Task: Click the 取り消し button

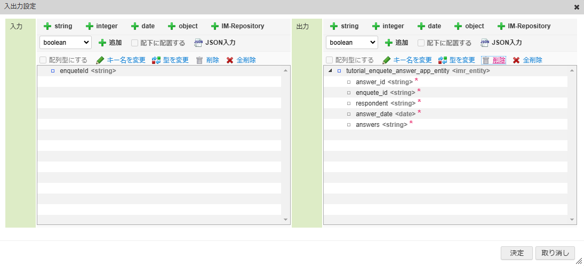Action: click(555, 253)
